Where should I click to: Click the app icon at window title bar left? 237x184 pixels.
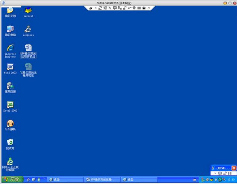click(x=4, y=3)
